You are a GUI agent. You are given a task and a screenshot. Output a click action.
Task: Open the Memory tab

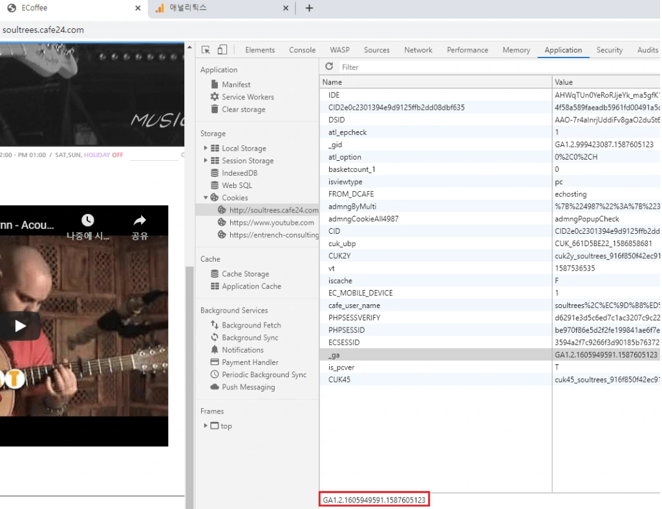[516, 50]
